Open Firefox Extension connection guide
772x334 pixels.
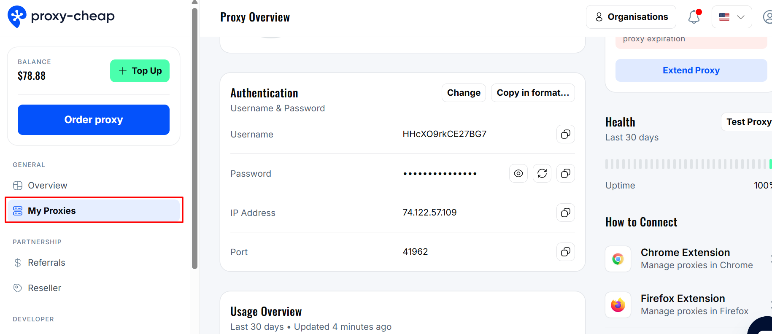[688, 305]
